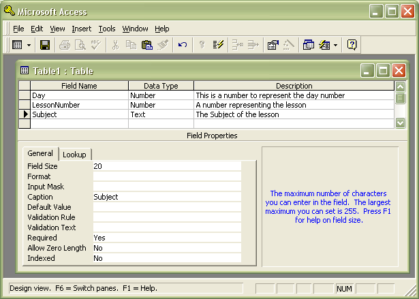
Task: Open the View menu
Action: [x=57, y=29]
